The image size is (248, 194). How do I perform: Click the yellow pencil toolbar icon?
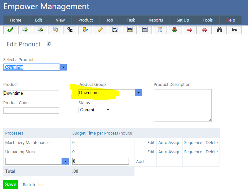click(x=100, y=30)
